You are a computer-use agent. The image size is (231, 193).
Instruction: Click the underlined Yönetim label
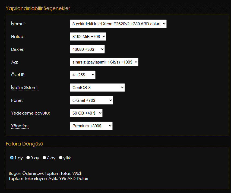tap(20, 126)
